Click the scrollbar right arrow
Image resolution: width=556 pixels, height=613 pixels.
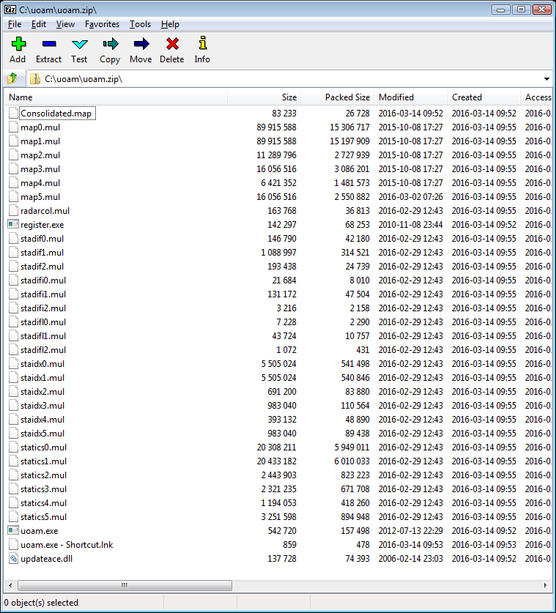click(x=546, y=585)
